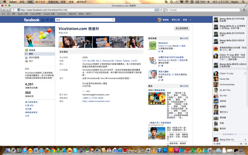
Task: Open Facebook messages icon
Action: tap(47, 20)
